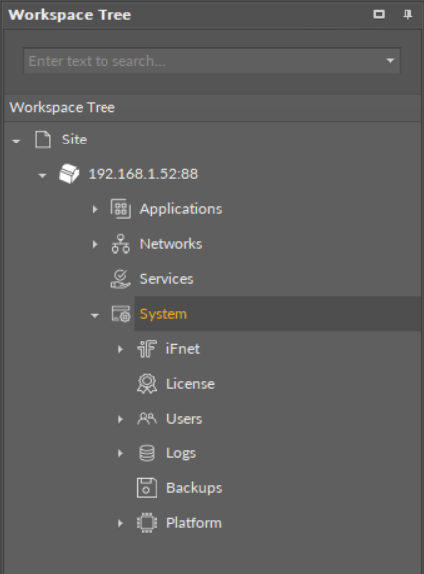Maximize the Workspace Tree panel window

click(379, 14)
